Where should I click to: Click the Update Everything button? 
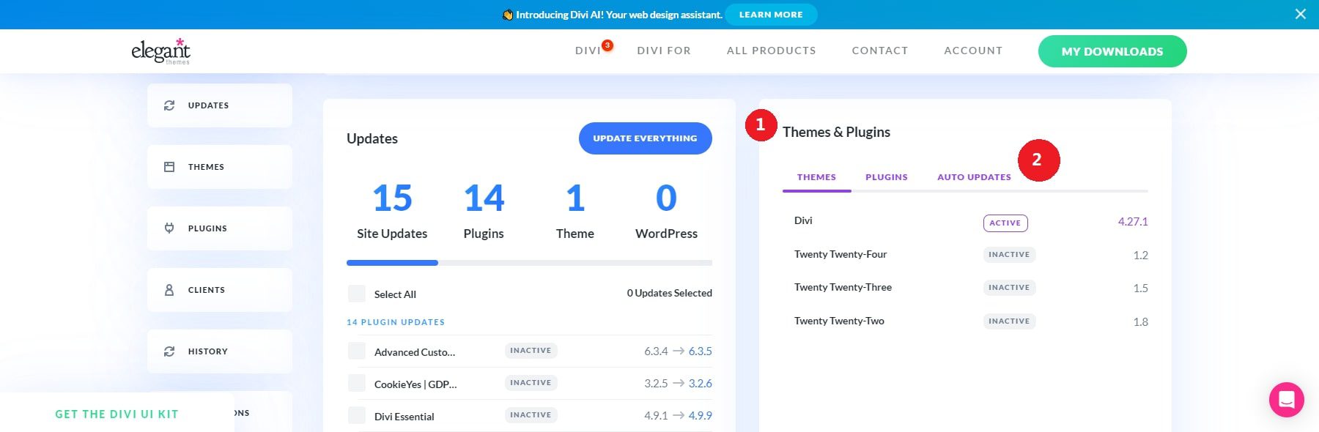point(646,138)
